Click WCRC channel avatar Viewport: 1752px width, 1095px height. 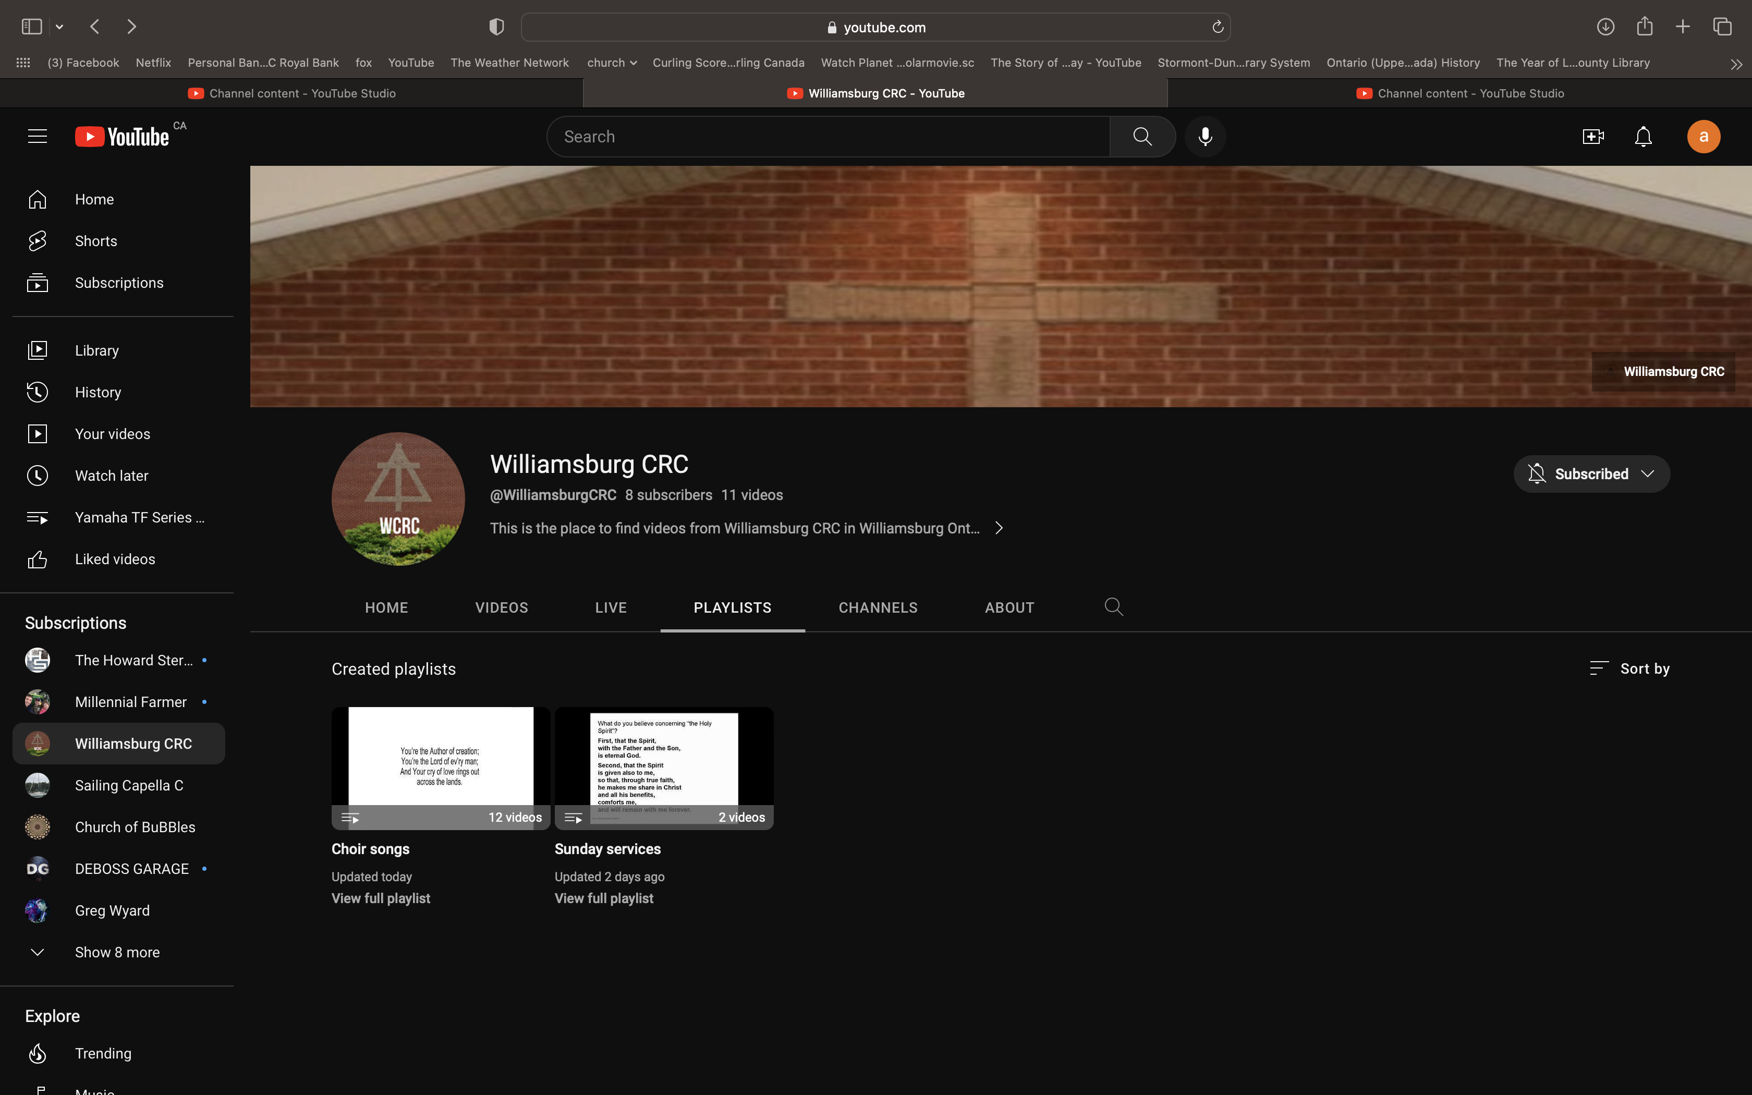398,499
